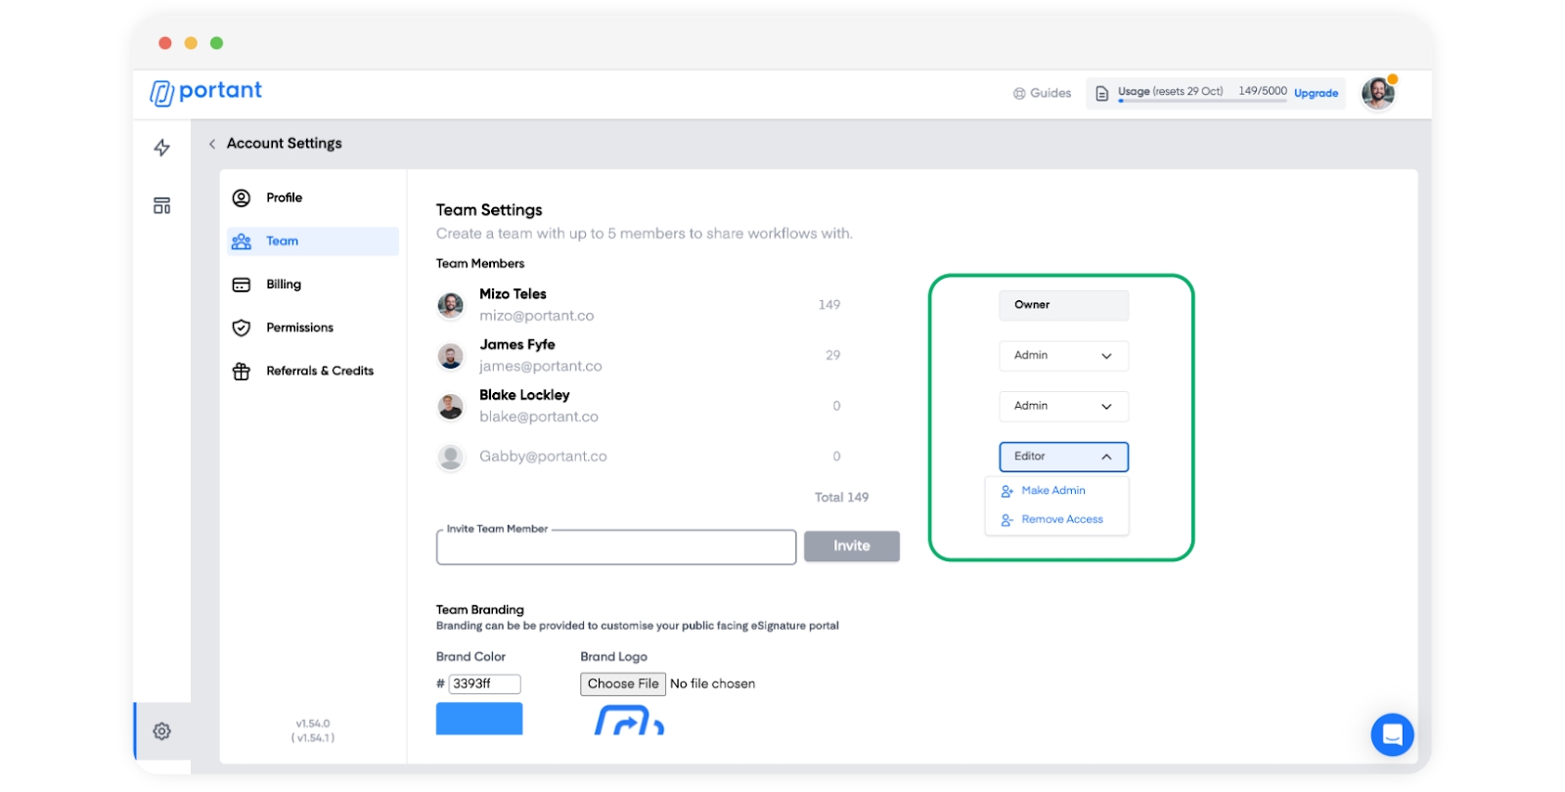
Task: Open Permissions settings section
Action: click(299, 328)
